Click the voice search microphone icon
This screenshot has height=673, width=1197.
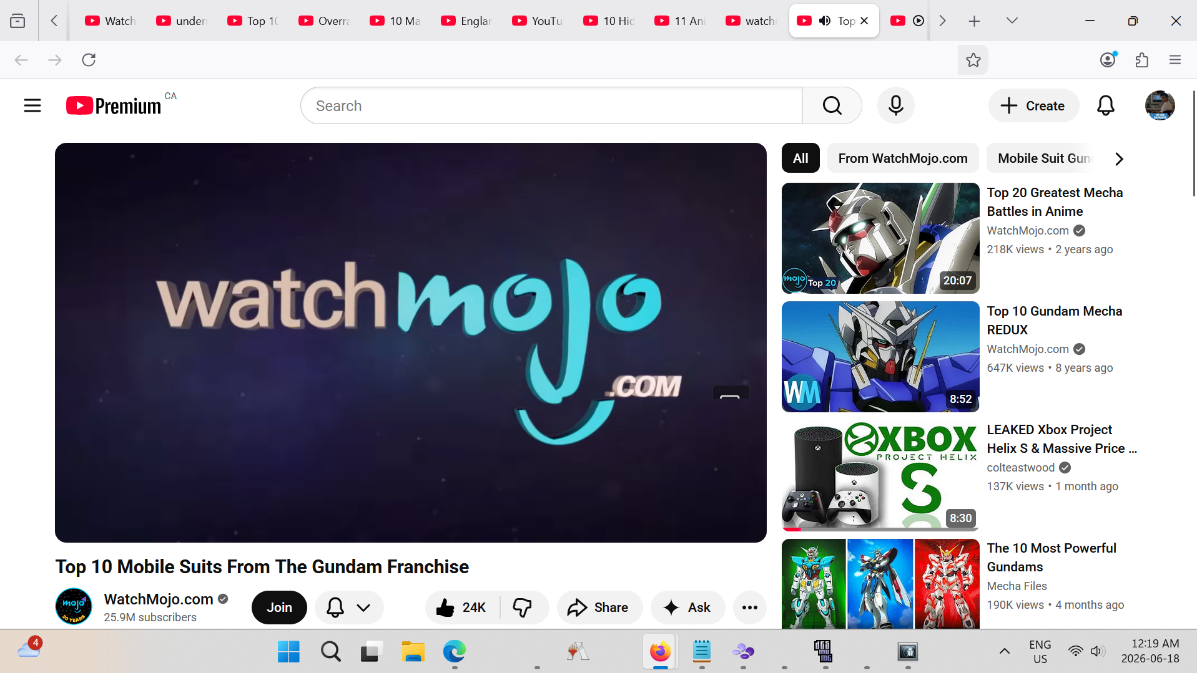[895, 105]
